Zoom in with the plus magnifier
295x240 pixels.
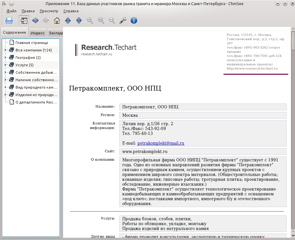[x=90, y=20]
